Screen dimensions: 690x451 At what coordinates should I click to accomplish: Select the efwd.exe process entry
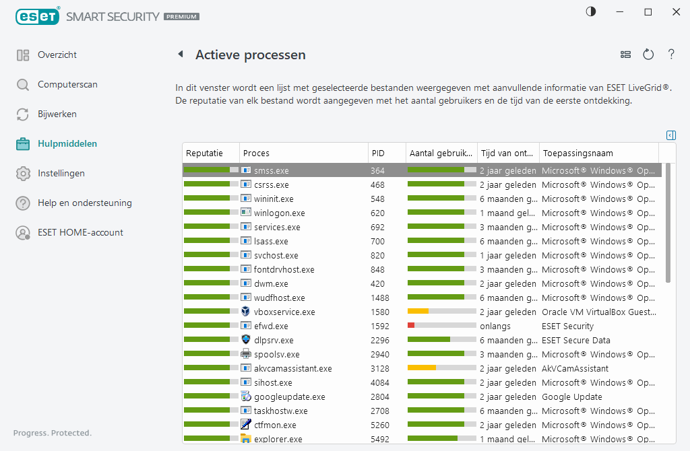pos(271,326)
